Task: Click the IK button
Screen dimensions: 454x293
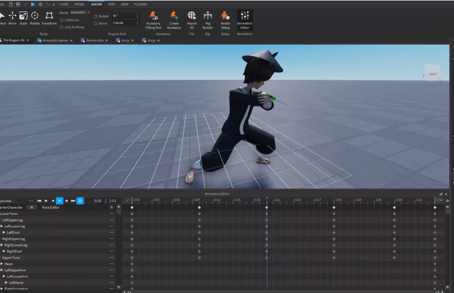Action: [31, 208]
